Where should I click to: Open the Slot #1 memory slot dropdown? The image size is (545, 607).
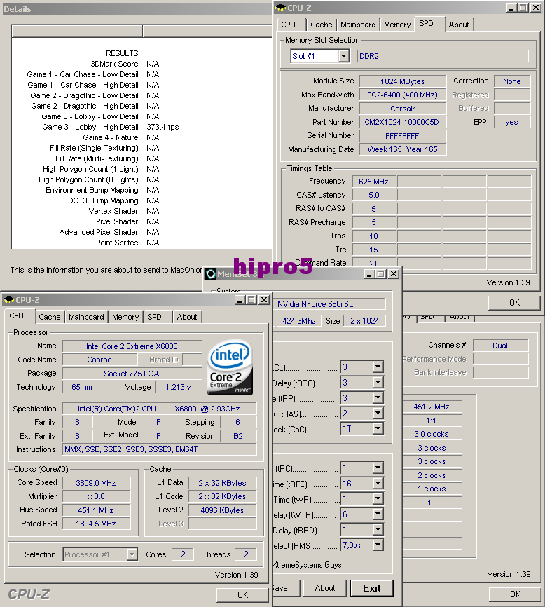click(x=343, y=56)
